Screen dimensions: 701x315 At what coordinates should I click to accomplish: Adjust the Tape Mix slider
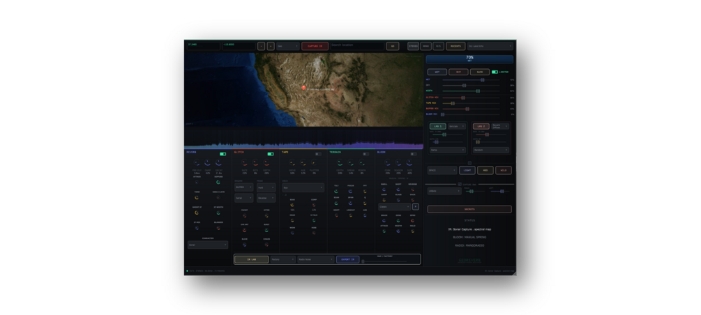(x=471, y=103)
